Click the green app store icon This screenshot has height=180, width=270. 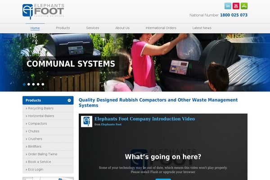click(x=244, y=6)
